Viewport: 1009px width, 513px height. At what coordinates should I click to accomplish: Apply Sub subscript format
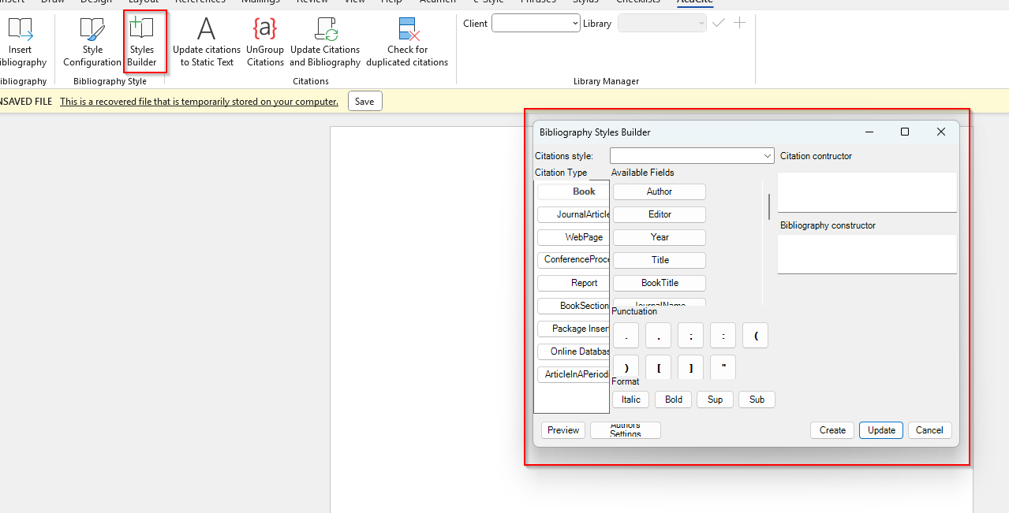click(x=757, y=400)
